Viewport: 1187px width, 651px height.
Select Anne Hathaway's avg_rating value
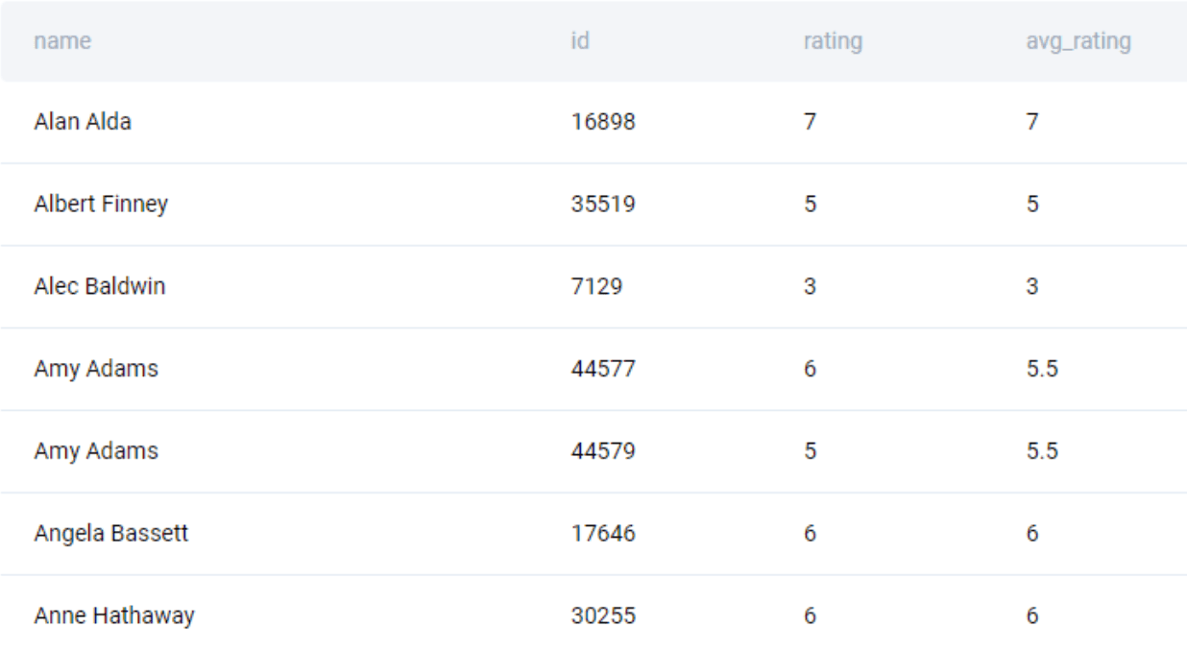[x=1032, y=615]
